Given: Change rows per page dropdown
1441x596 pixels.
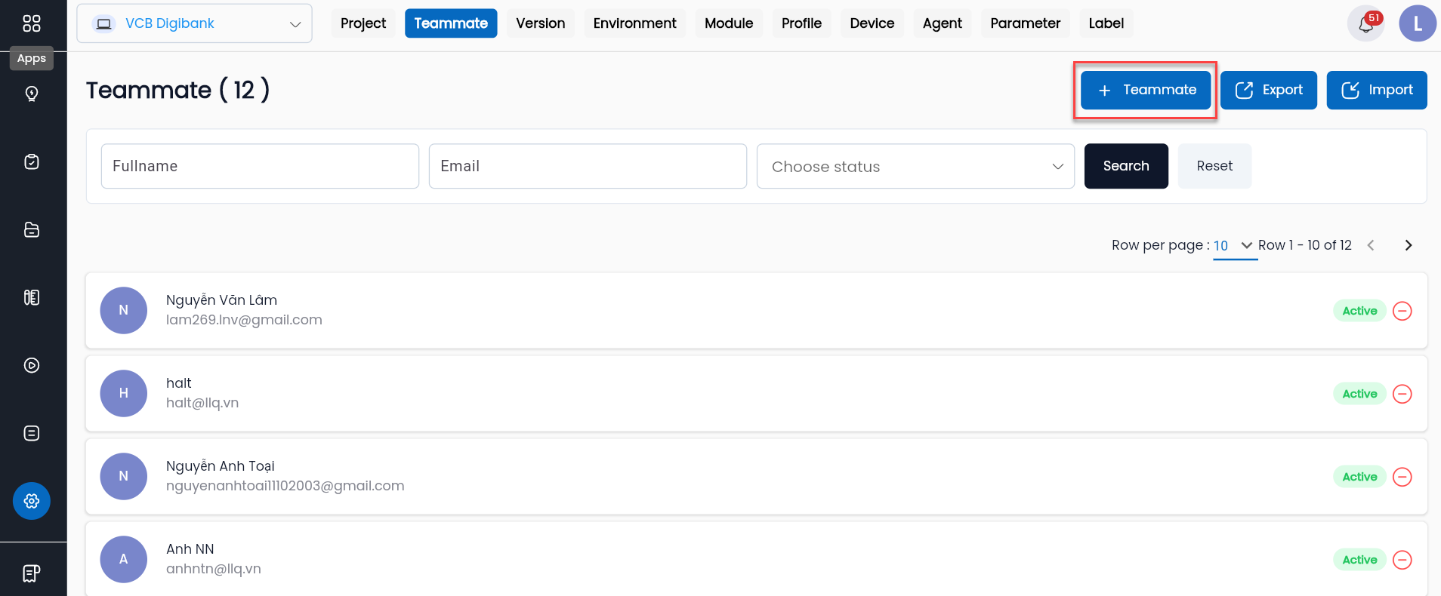Looking at the screenshot, I should [1235, 246].
